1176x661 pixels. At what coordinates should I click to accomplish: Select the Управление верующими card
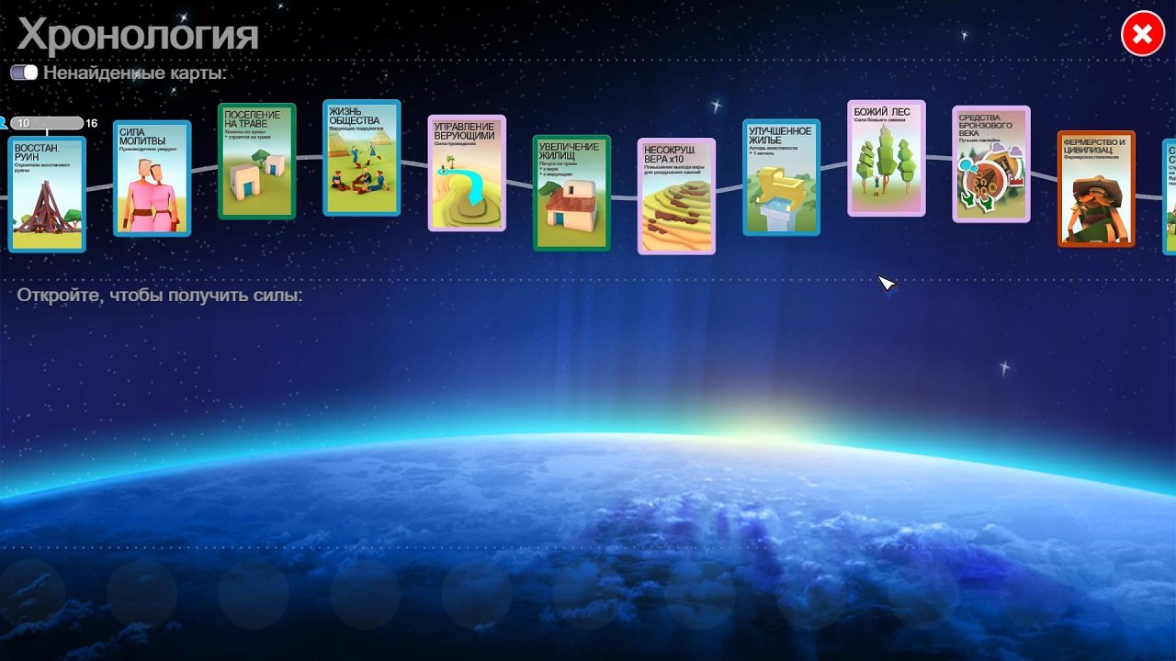pyautogui.click(x=467, y=173)
